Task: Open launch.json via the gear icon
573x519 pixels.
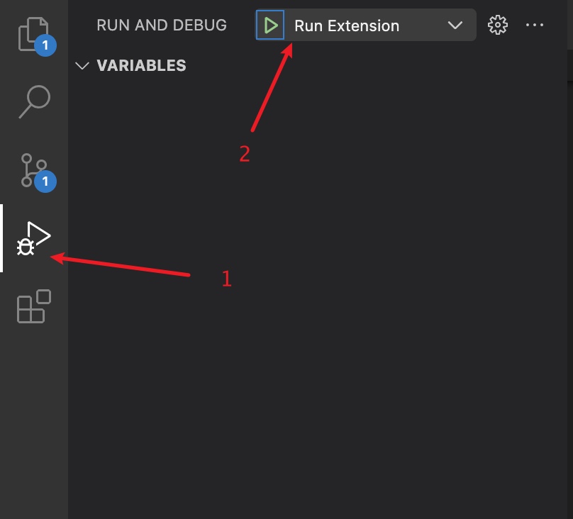Action: coord(497,26)
